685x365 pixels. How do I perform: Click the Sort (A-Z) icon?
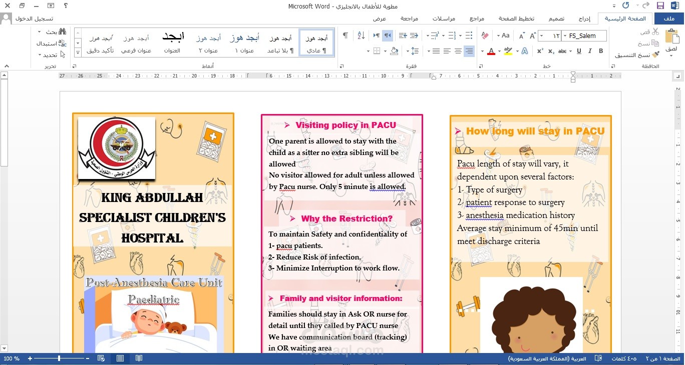coord(361,35)
